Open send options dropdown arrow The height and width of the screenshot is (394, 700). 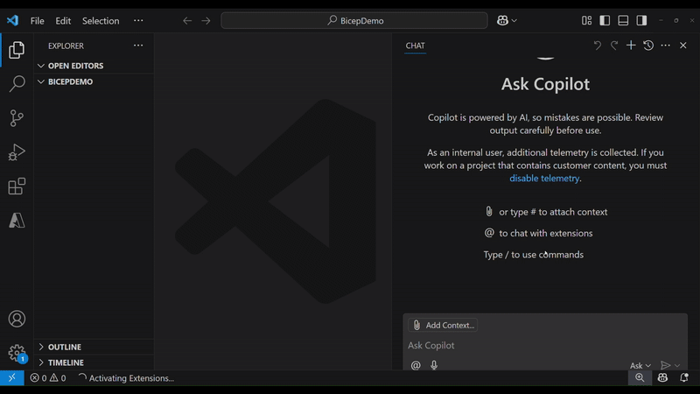click(677, 365)
